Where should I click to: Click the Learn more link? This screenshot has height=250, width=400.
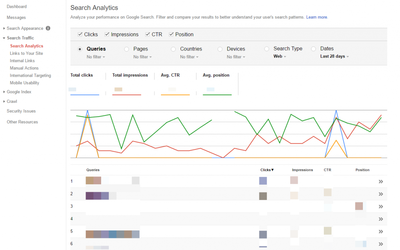click(316, 17)
